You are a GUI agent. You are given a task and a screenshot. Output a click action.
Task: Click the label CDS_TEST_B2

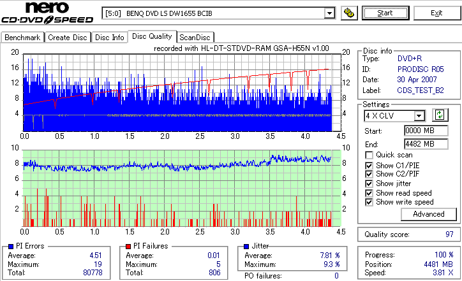coord(421,90)
